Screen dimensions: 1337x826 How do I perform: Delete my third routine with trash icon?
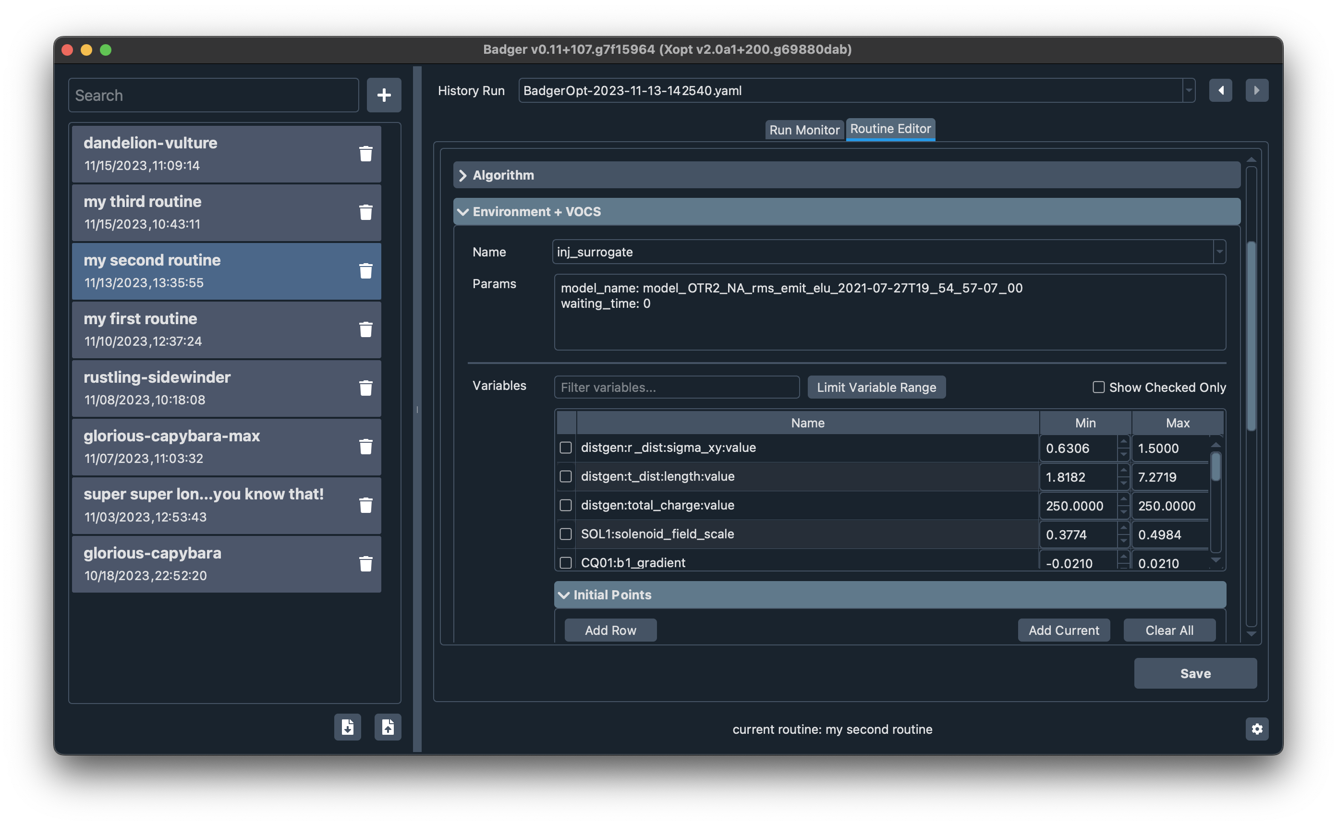(365, 213)
